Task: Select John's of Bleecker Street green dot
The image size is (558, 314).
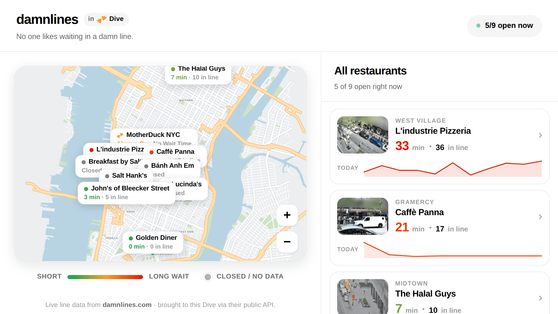Action: (x=86, y=189)
